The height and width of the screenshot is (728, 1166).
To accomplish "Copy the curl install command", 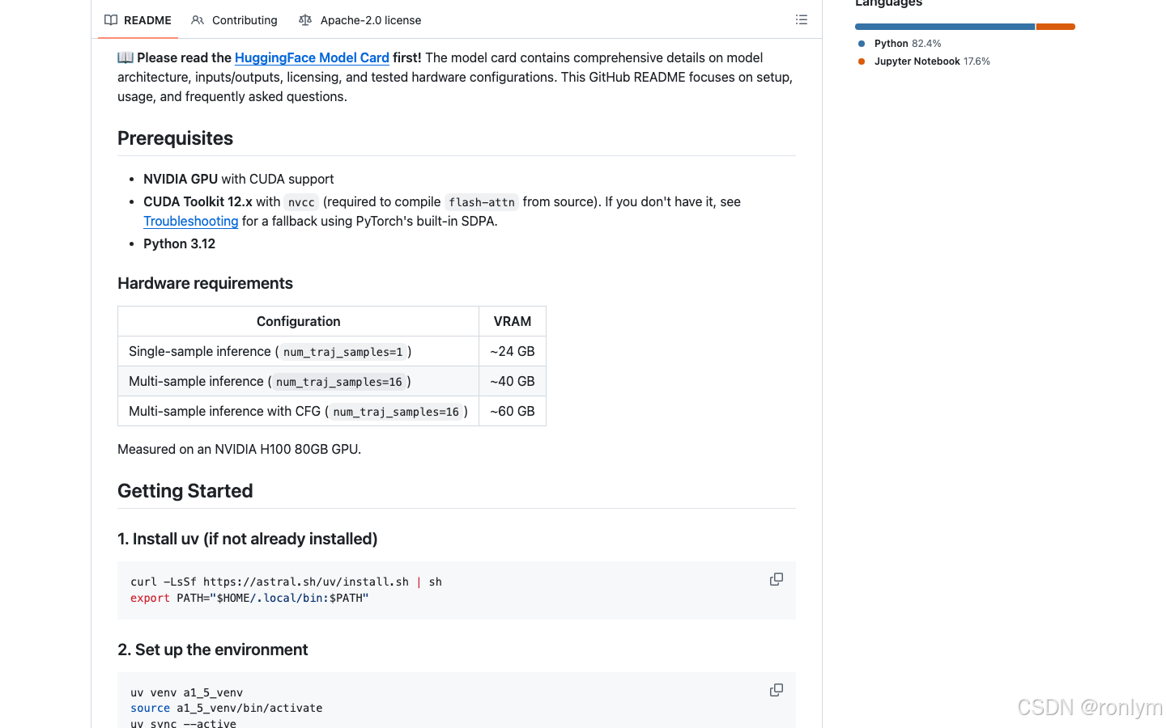I will tap(777, 579).
